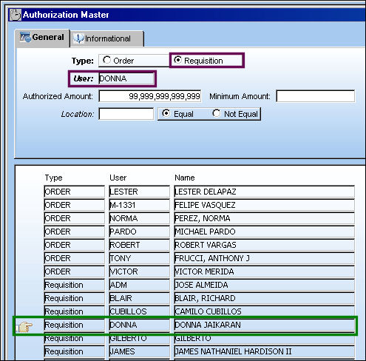Screen dimensions: 366x361
Task: Open the Informational tab
Action: click(107, 38)
